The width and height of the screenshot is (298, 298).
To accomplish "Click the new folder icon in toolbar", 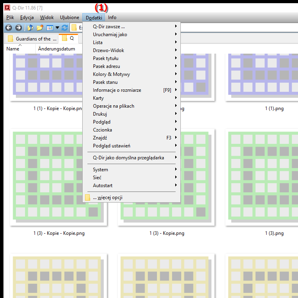I will [40, 28].
